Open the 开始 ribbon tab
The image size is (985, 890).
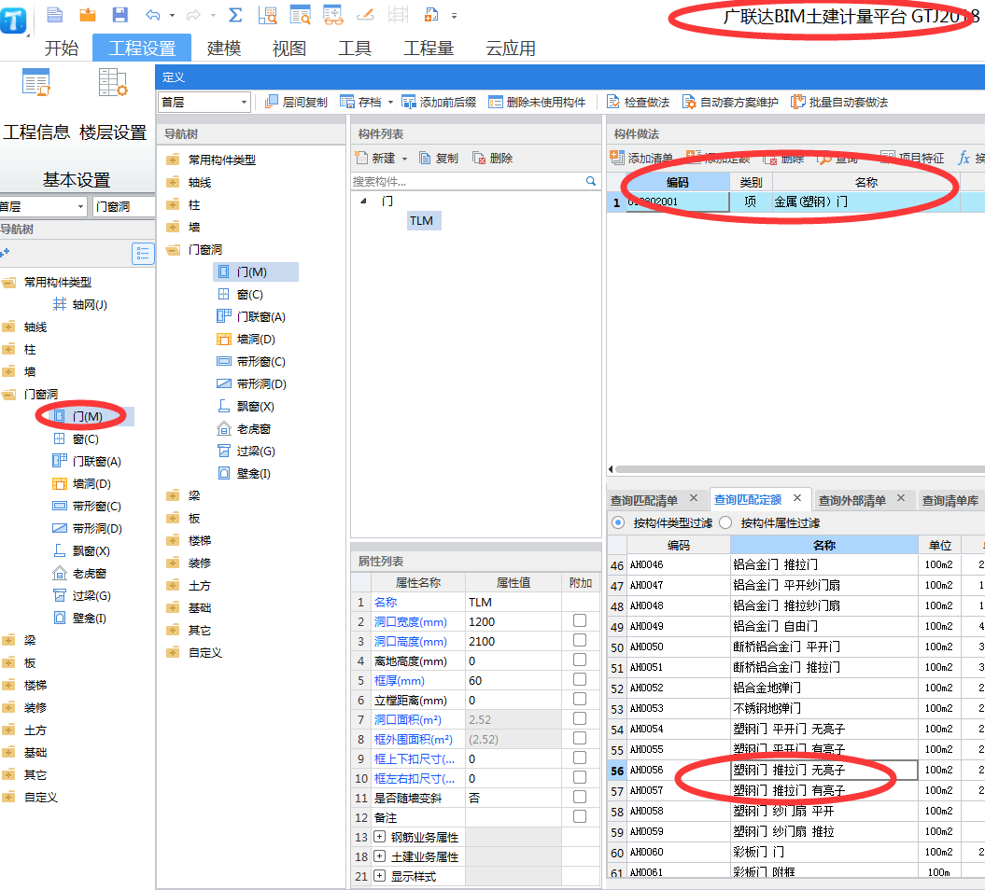pos(61,49)
